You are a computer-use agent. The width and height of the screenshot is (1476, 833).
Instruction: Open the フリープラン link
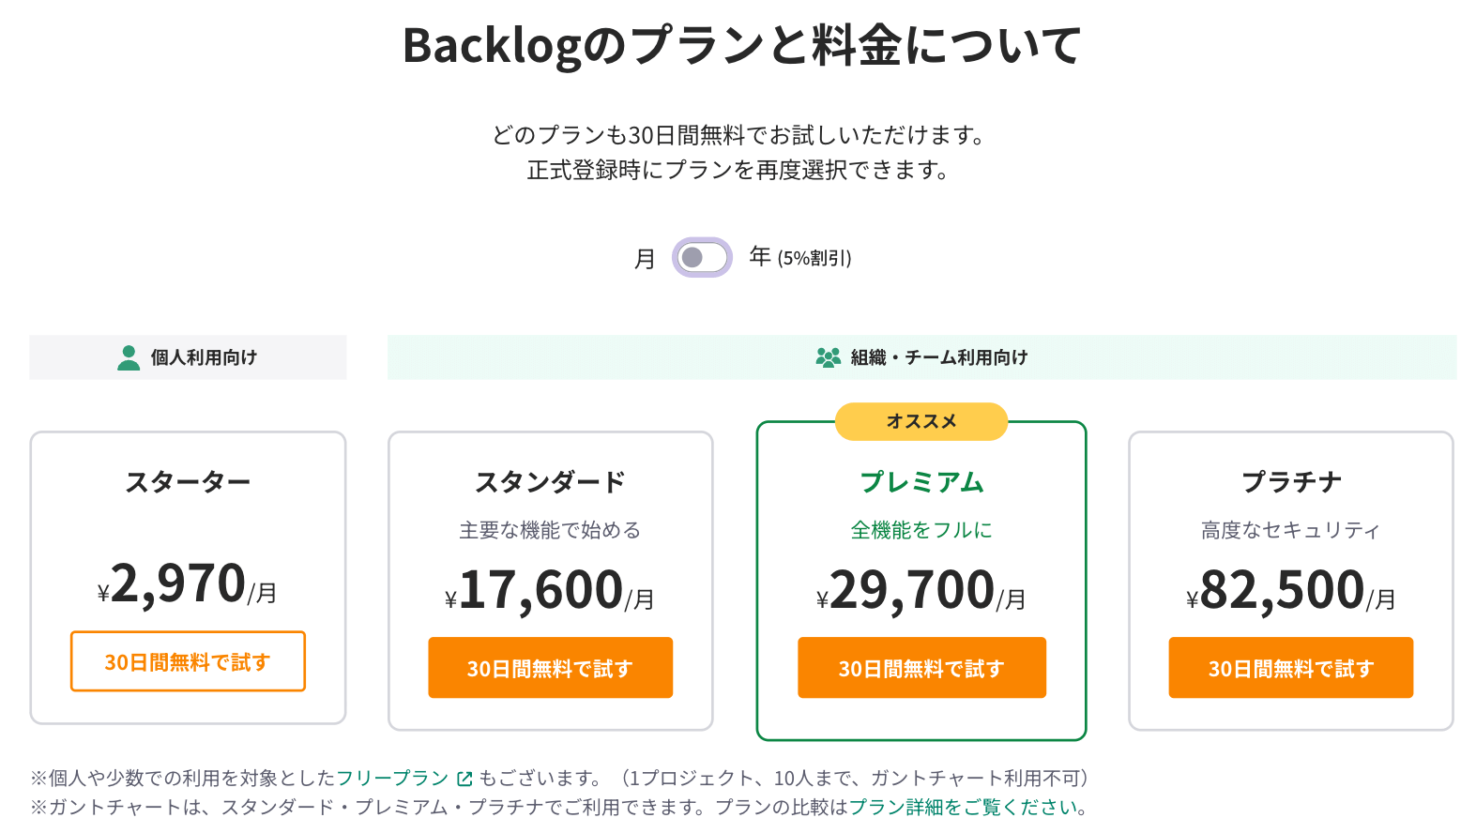(391, 778)
